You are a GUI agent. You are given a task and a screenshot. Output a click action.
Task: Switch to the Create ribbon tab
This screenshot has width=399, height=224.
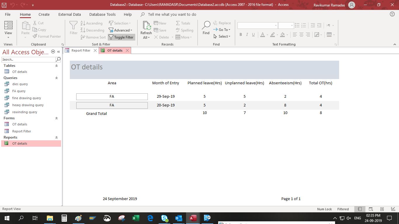point(44,14)
